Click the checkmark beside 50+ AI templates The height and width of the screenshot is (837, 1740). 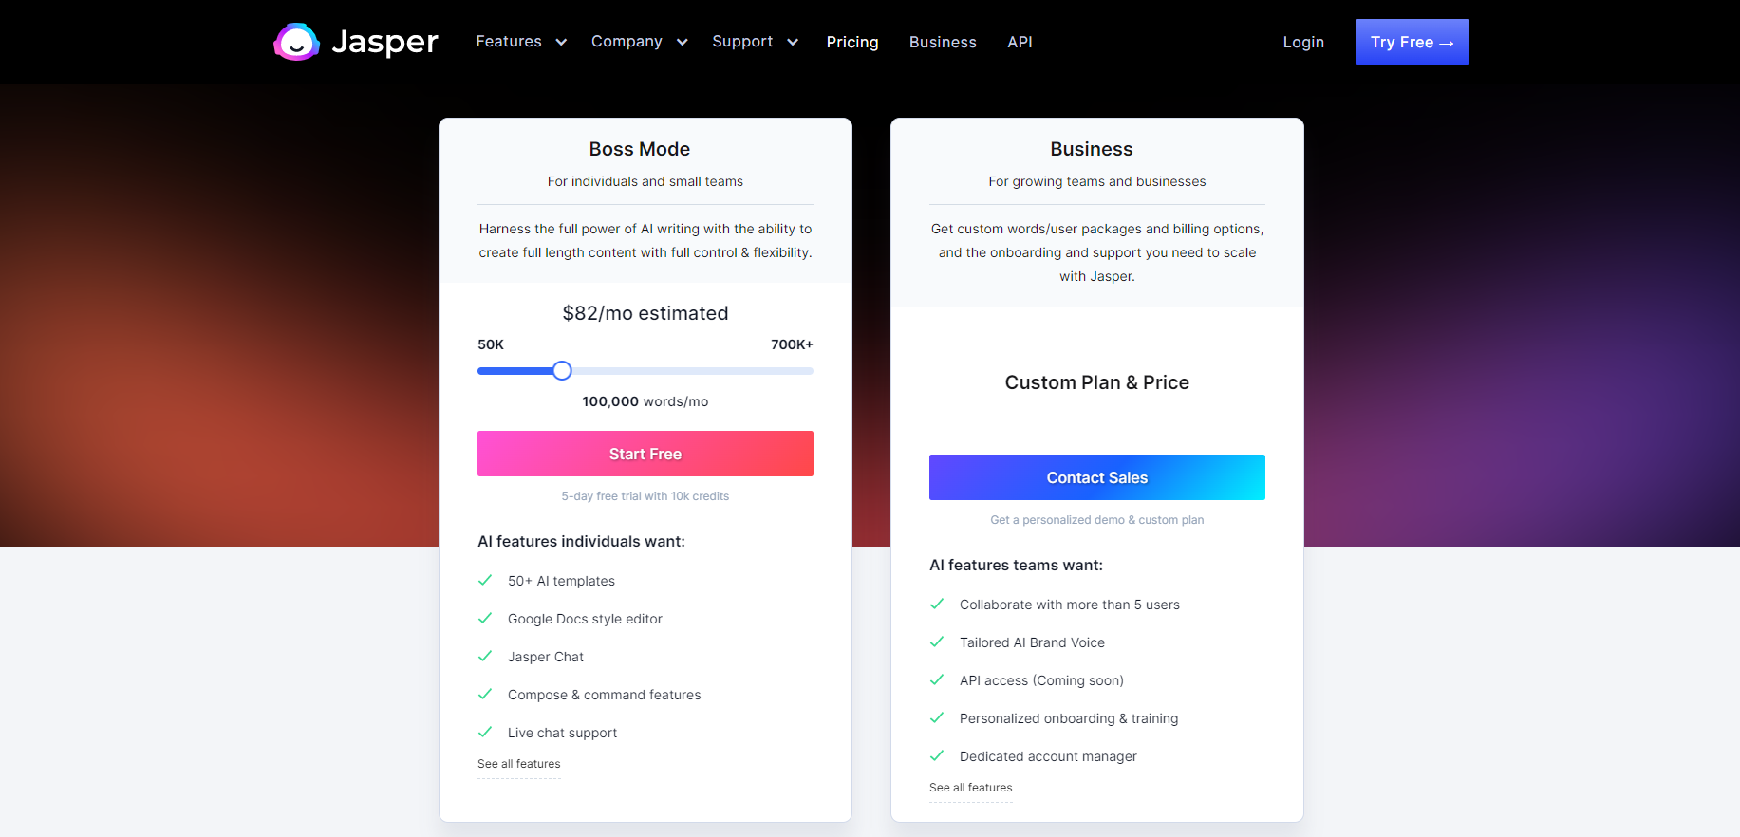coord(485,580)
